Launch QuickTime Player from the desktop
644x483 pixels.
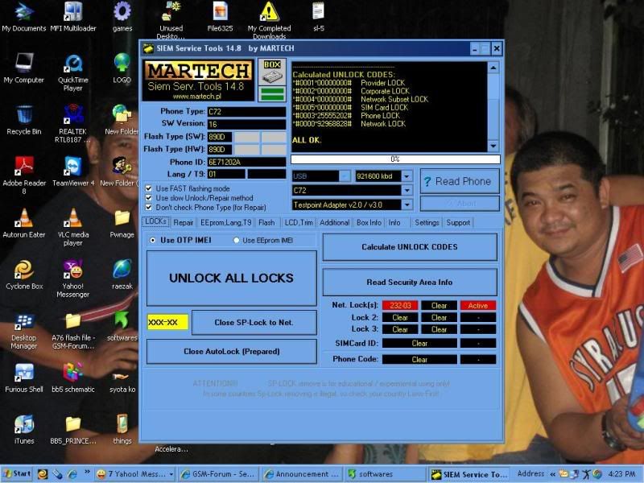[73, 72]
